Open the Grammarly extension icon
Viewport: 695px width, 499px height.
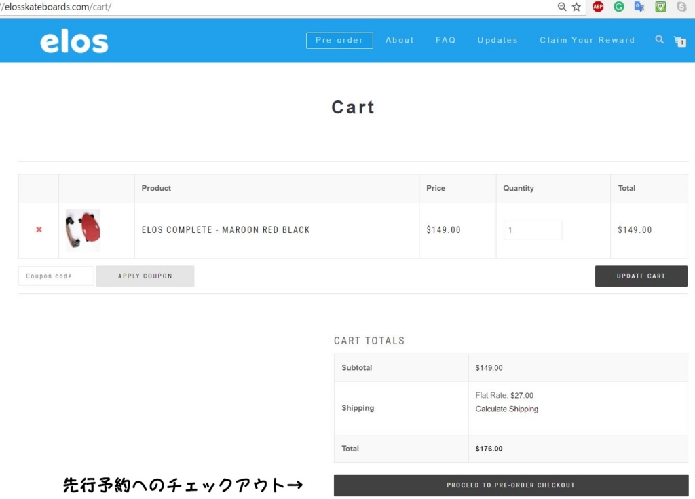619,6
